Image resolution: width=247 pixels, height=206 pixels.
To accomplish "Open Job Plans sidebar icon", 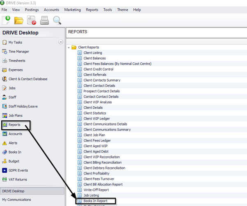I will coord(5,115).
